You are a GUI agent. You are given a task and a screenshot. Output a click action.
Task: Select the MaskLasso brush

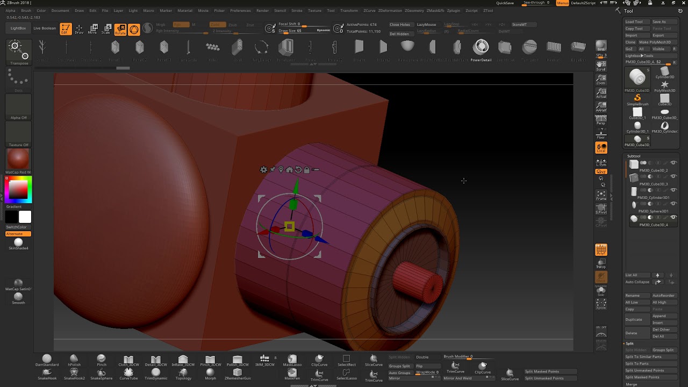point(292,360)
